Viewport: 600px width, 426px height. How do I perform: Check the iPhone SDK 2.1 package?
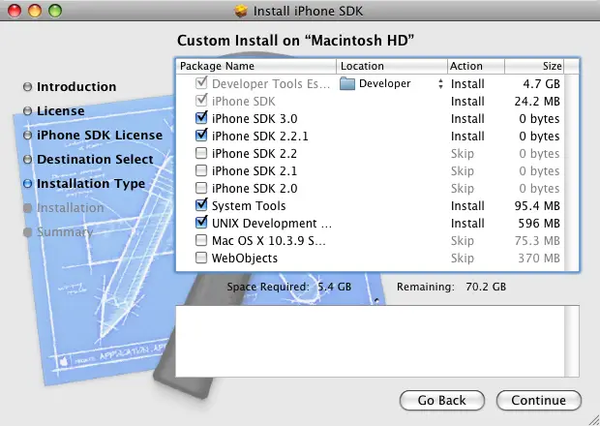click(x=201, y=171)
